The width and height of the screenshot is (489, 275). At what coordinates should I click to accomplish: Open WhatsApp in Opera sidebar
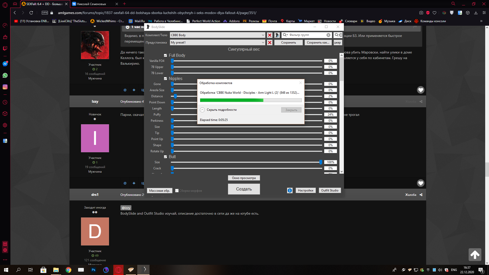coord(5,75)
